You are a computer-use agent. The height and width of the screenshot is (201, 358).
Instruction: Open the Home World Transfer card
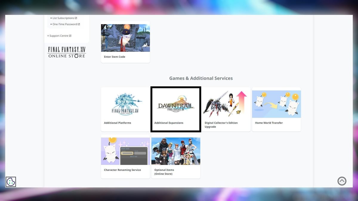point(276,109)
